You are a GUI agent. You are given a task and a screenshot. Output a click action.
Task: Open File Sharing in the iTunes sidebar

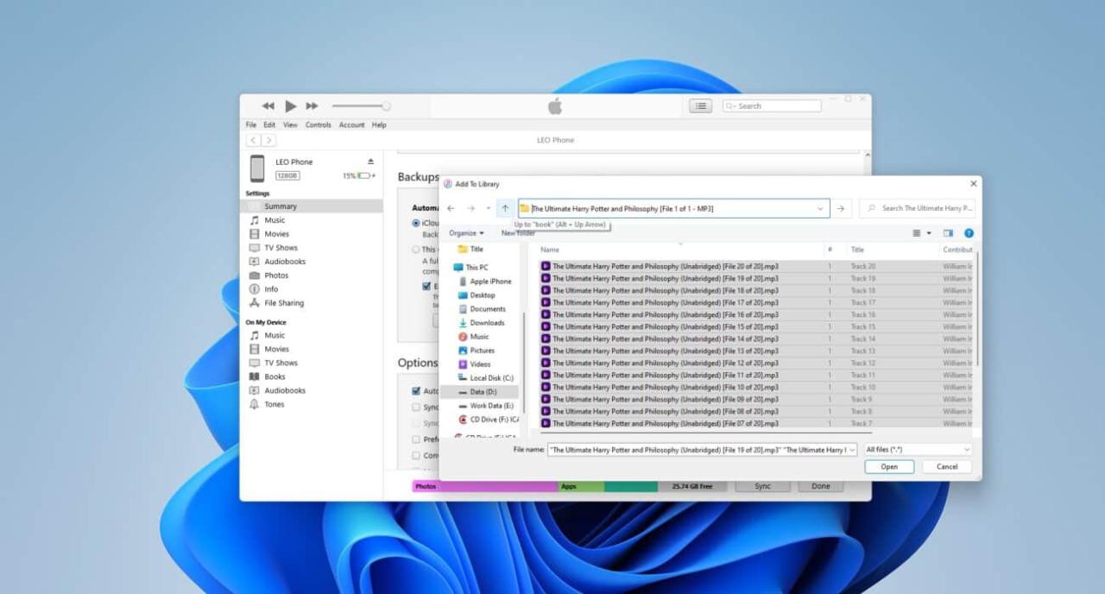[283, 303]
